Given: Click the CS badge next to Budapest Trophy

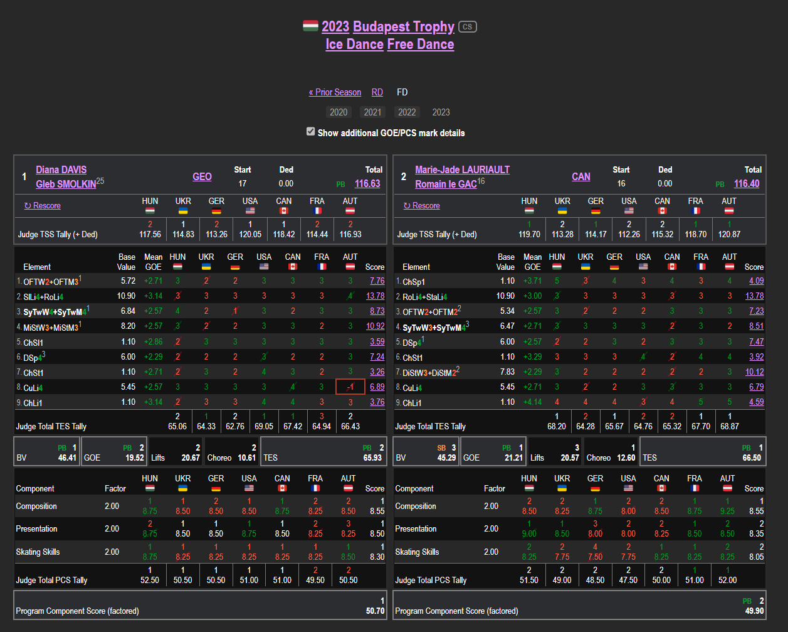Looking at the screenshot, I should 467,26.
